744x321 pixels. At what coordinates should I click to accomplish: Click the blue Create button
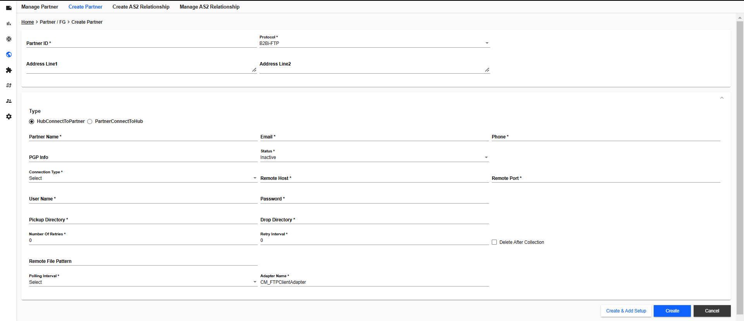click(672, 311)
